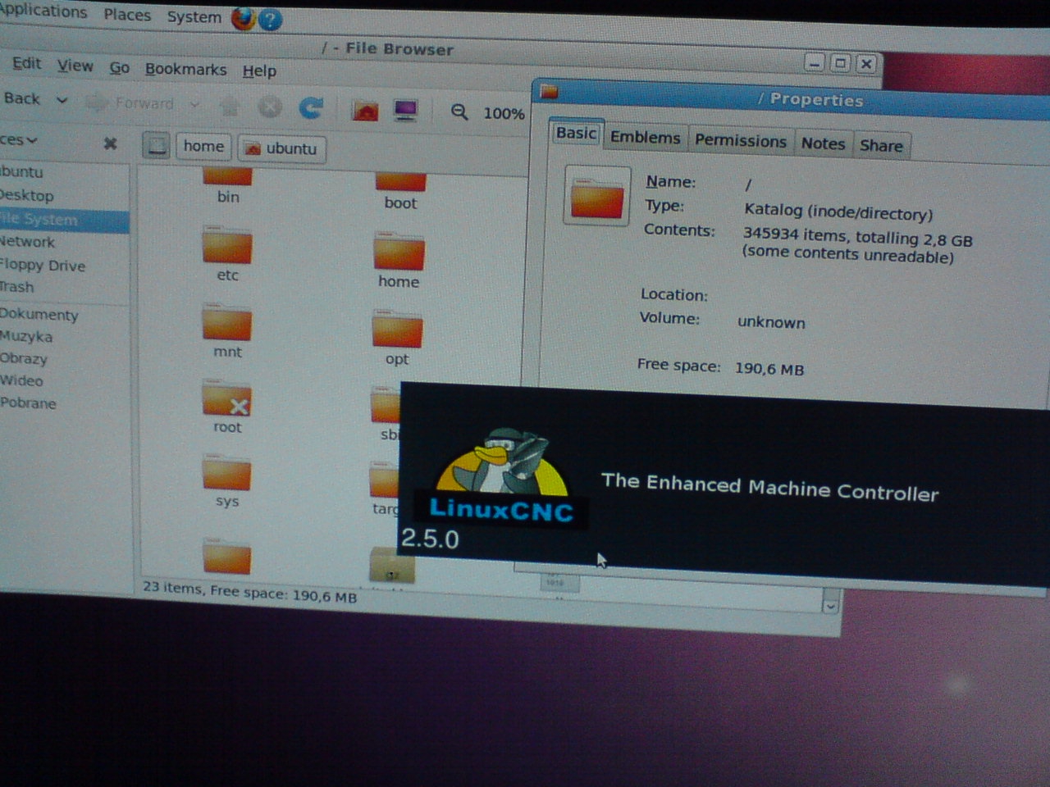Select the boot folder icon
The width and height of the screenshot is (1050, 787).
(x=400, y=182)
